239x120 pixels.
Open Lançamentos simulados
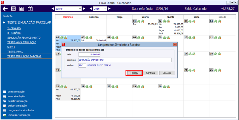21,110
